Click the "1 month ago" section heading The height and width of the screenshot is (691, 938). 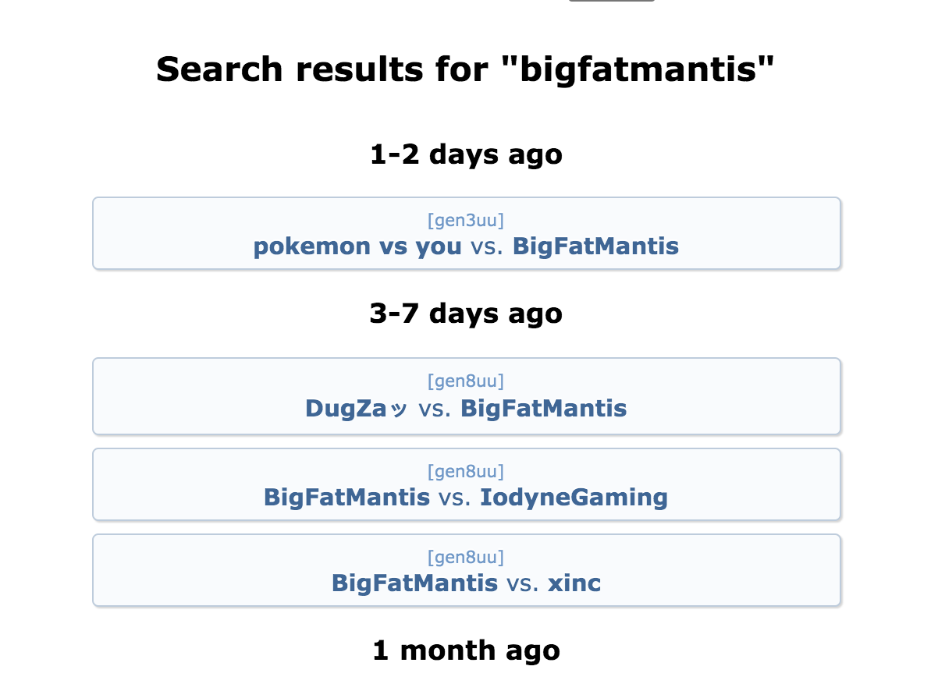tap(466, 650)
